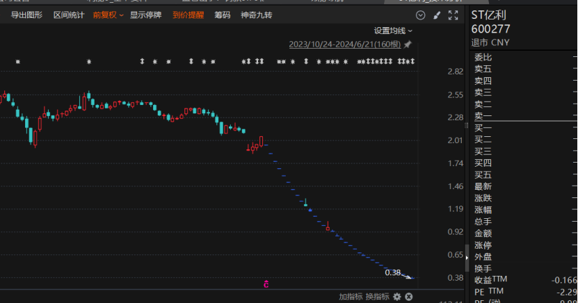
Task: Close the indicator panel with X icon
Action: (409, 297)
